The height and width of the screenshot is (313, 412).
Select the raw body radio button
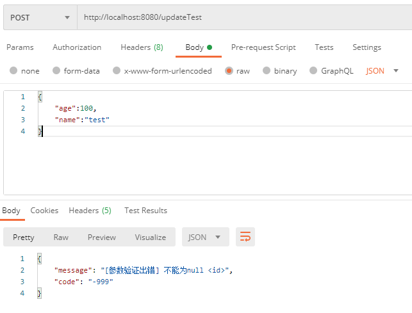pos(229,71)
